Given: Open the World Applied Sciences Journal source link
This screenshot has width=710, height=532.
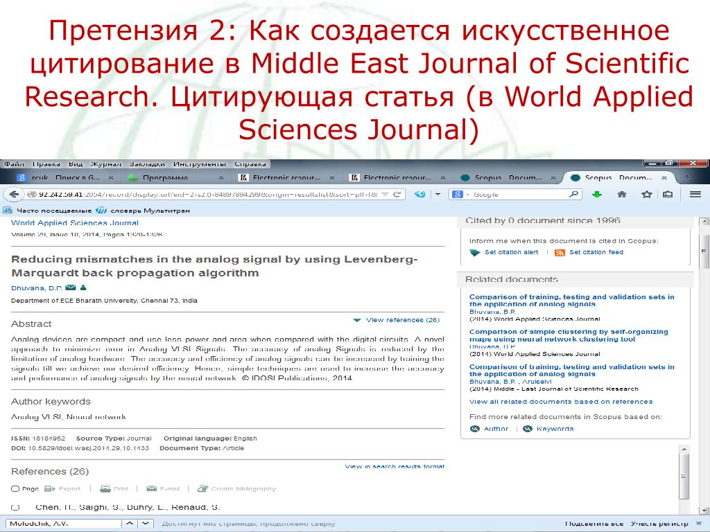Looking at the screenshot, I should click(x=75, y=222).
